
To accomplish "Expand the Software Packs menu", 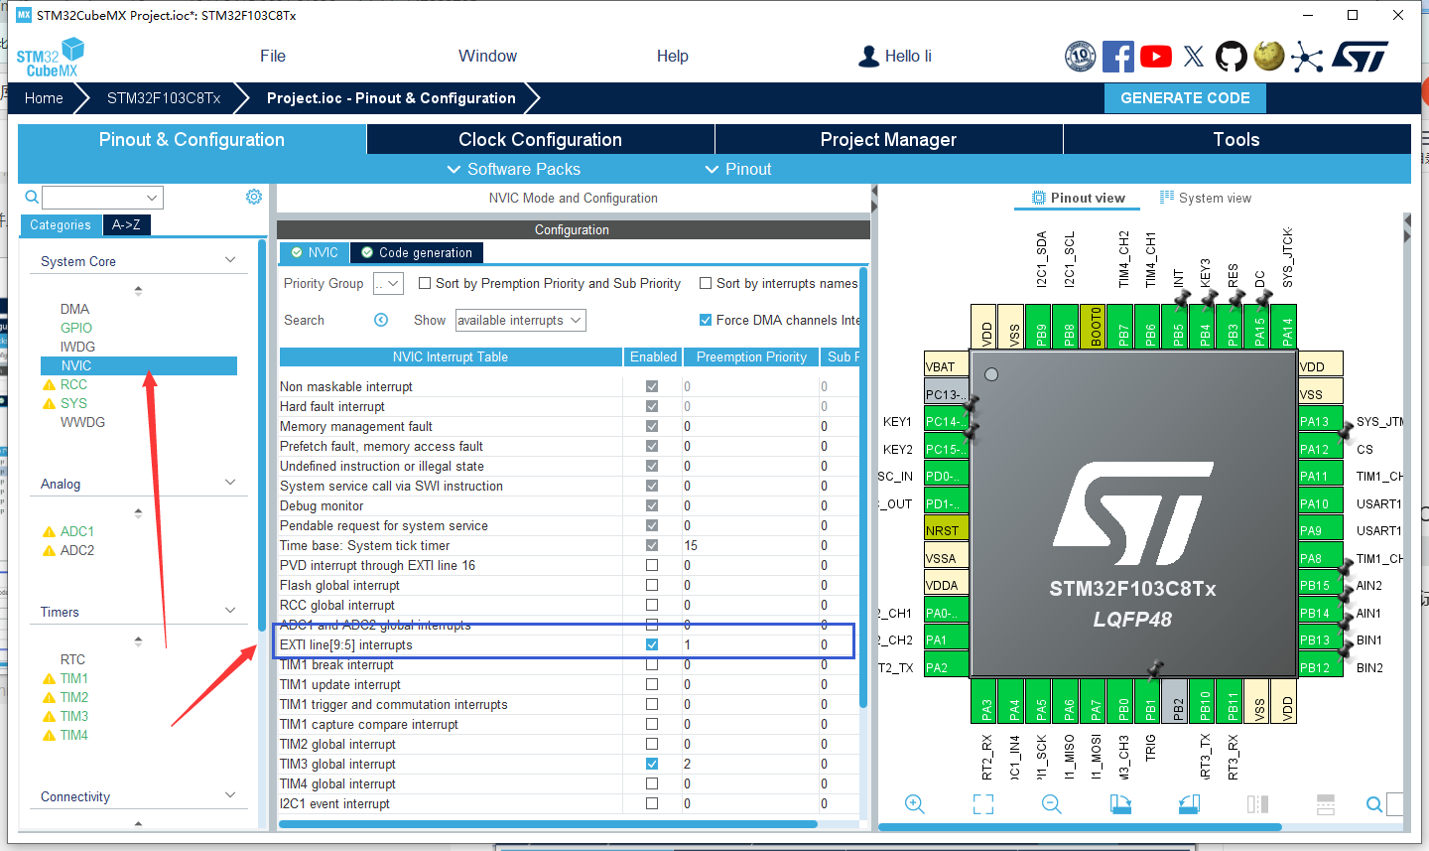I will (x=514, y=169).
